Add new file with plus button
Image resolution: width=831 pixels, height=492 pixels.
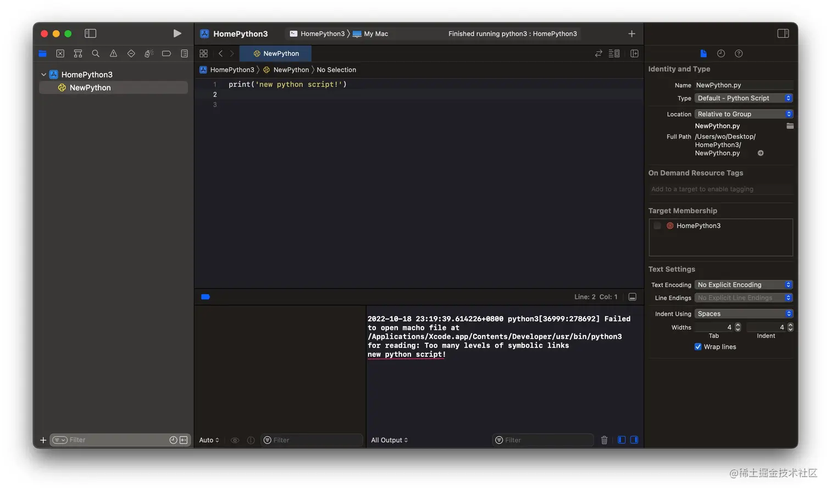[43, 440]
